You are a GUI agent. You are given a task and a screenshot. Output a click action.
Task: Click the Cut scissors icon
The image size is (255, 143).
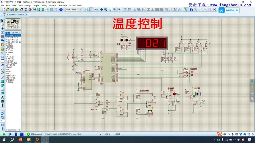(134, 9)
